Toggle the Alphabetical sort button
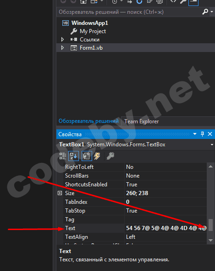Viewport: 215px width, 271px height. (73, 156)
